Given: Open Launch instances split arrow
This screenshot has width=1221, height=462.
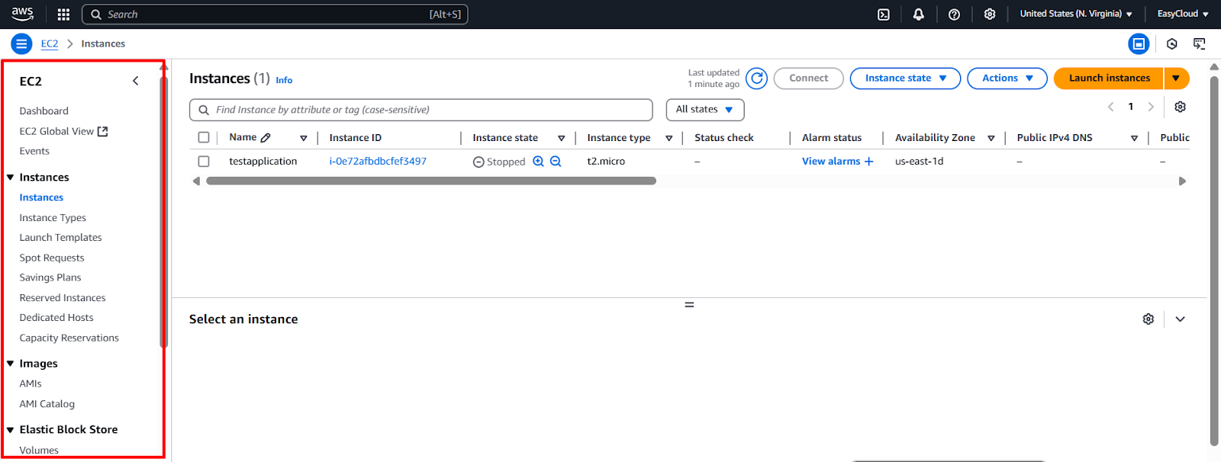Looking at the screenshot, I should coord(1177,78).
